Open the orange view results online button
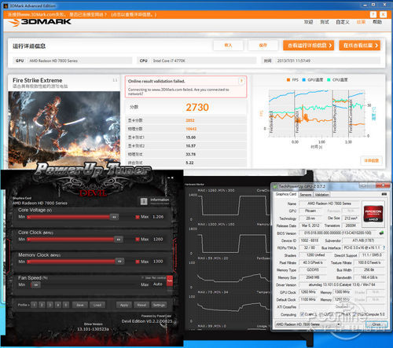Image resolution: width=393 pixels, height=348 pixels. (x=359, y=46)
